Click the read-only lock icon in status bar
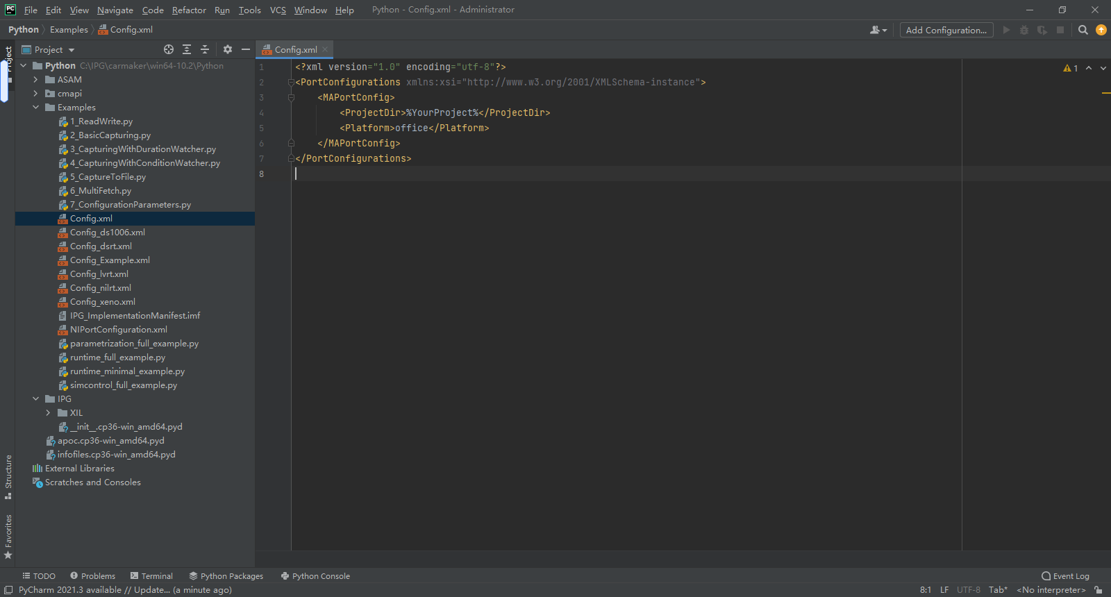Screen dimensions: 1111x597 pos(1099,590)
